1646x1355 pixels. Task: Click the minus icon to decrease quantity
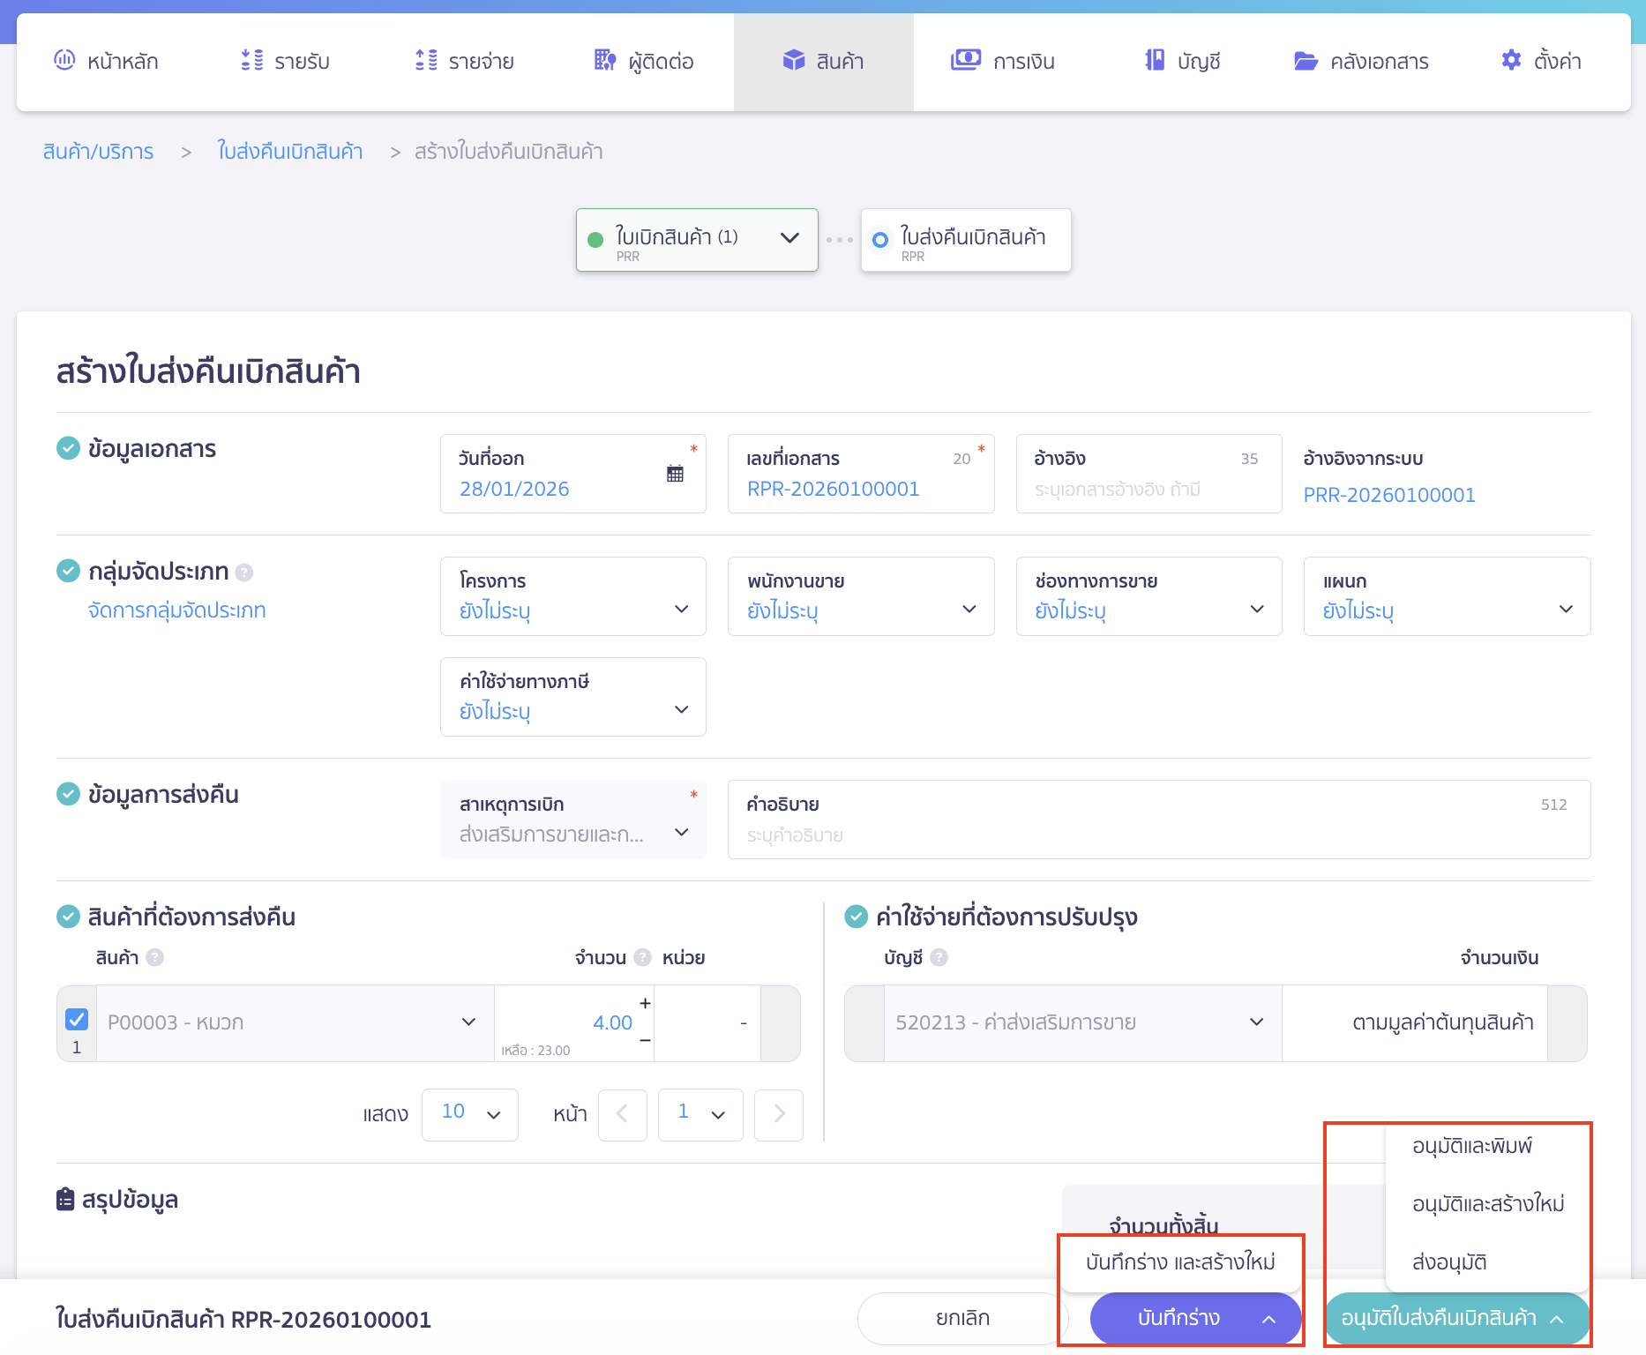645,1041
